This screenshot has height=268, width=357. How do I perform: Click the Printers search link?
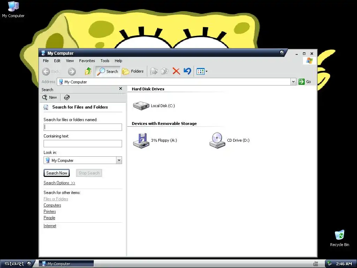(x=50, y=211)
